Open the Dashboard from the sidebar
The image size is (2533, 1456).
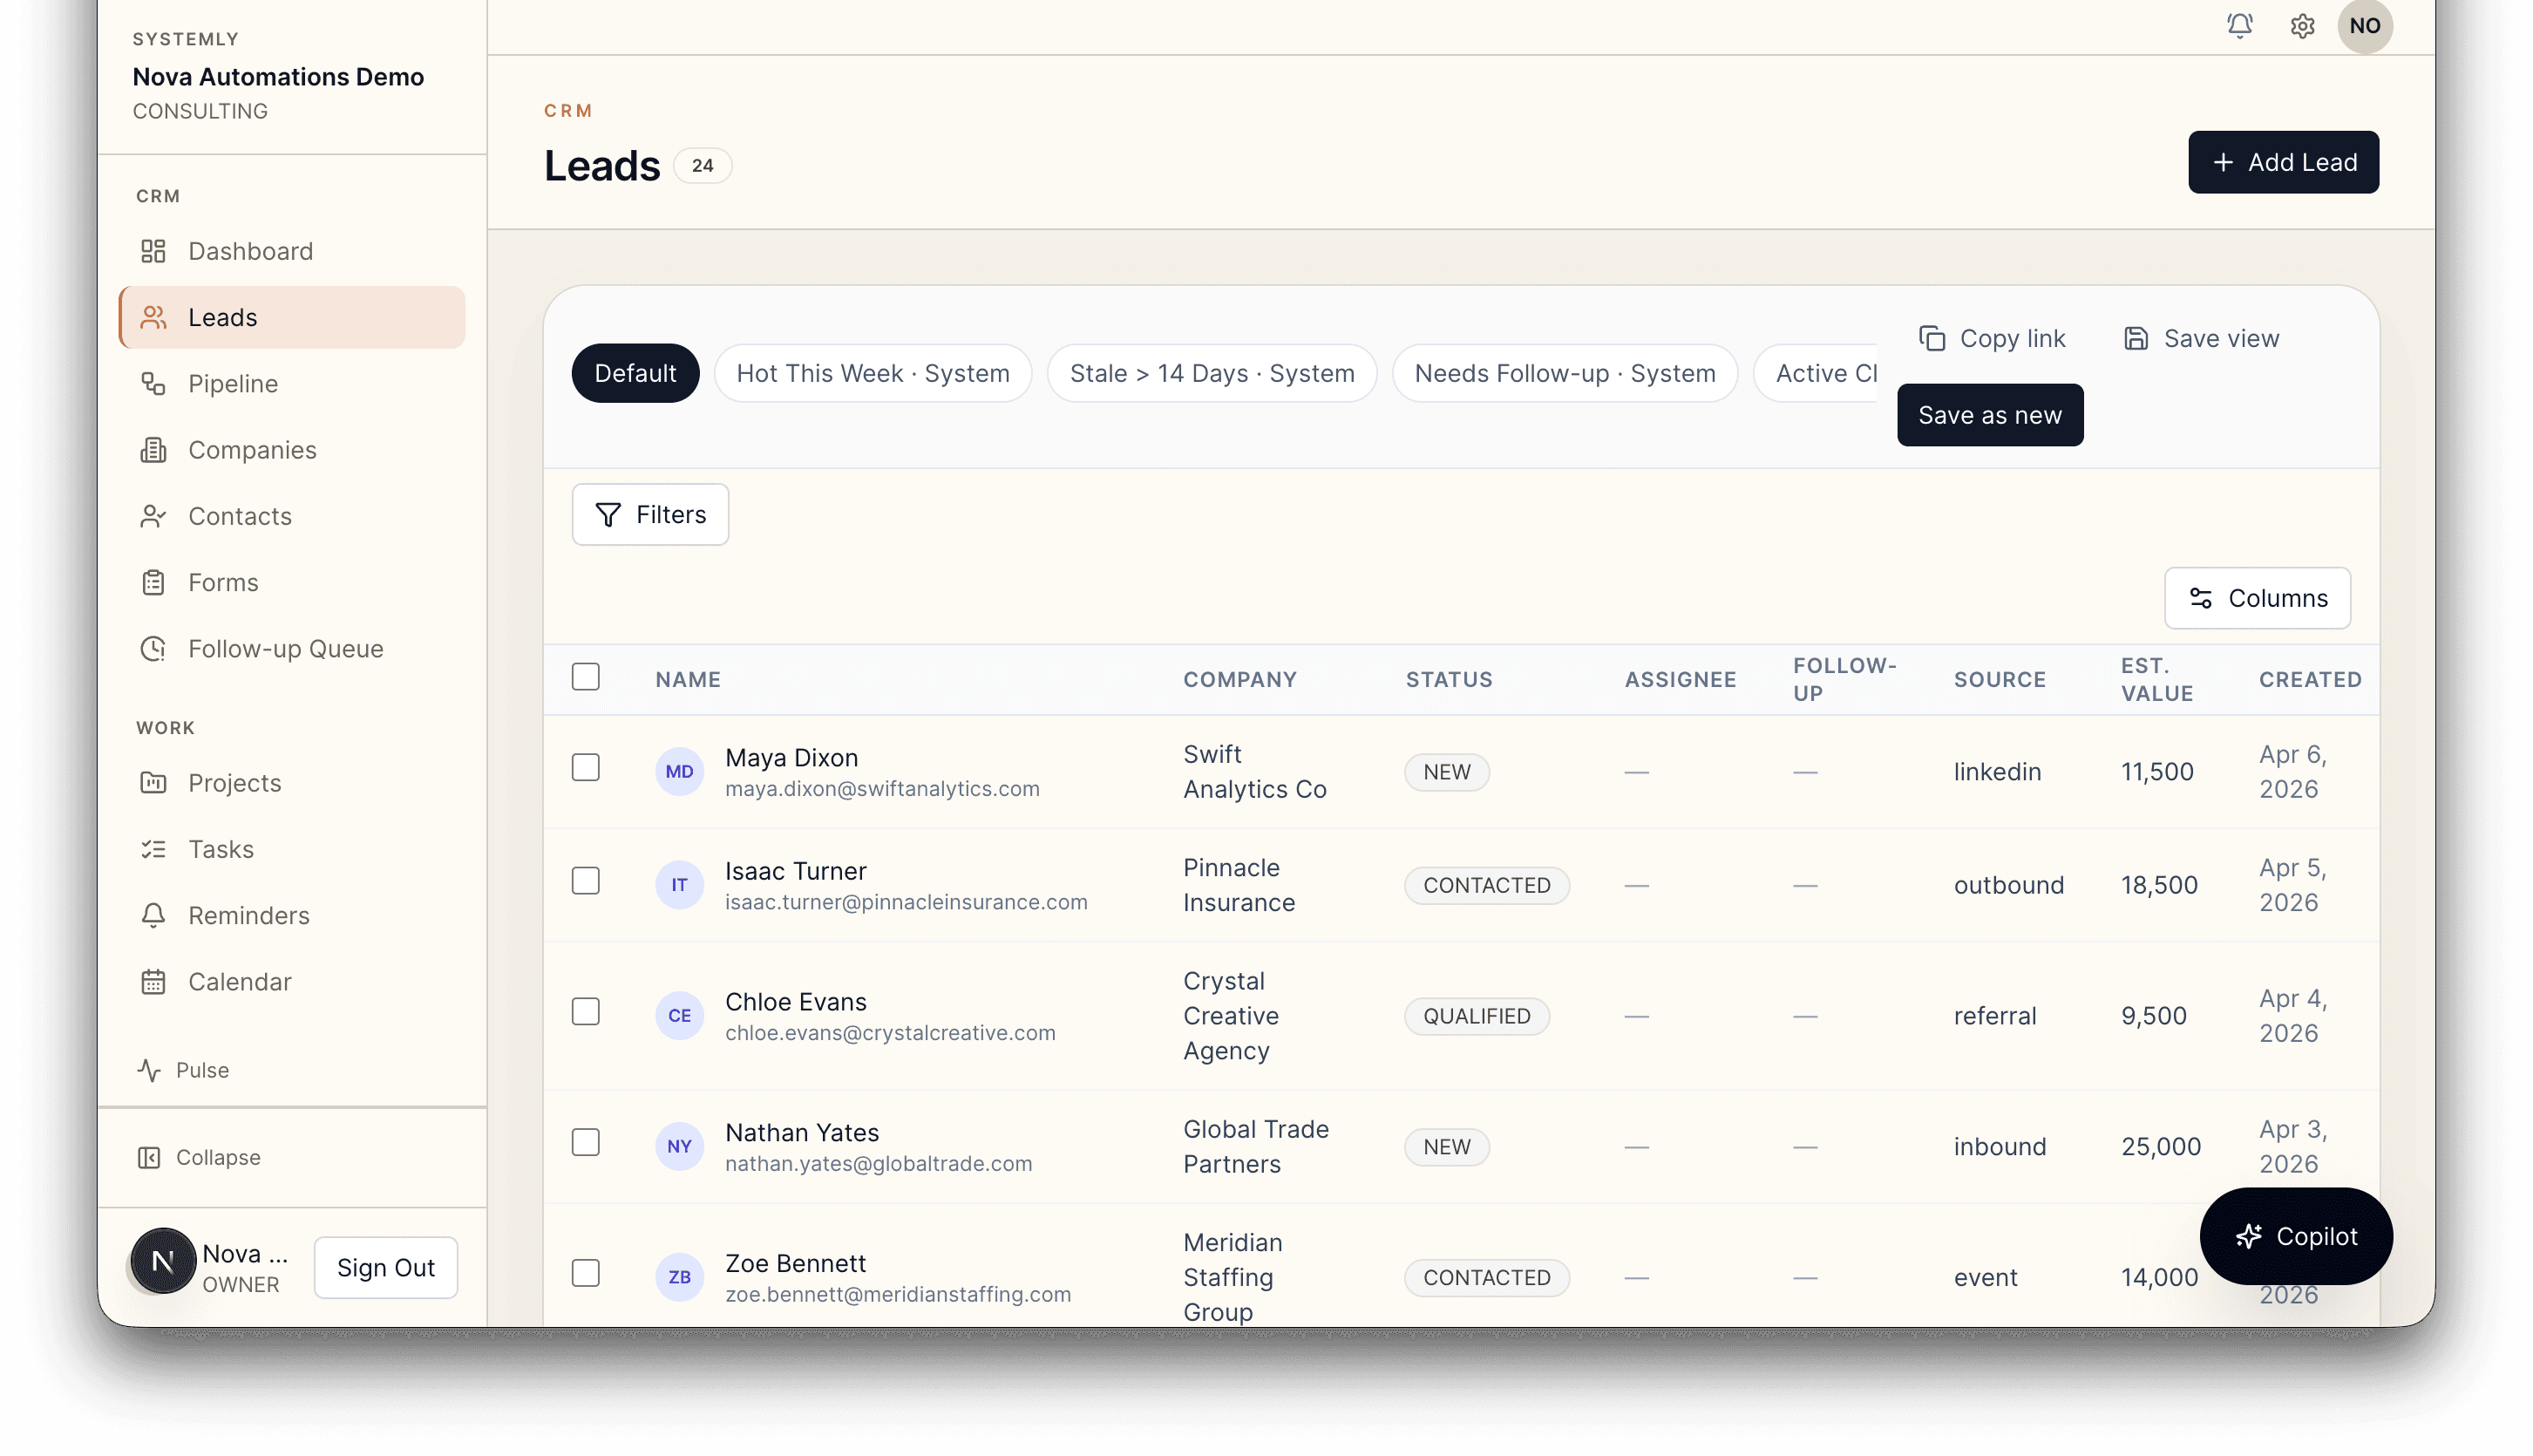click(250, 251)
